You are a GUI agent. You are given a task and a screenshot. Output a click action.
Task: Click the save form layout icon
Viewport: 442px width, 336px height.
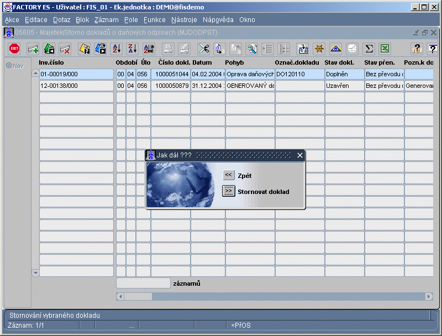point(303,49)
